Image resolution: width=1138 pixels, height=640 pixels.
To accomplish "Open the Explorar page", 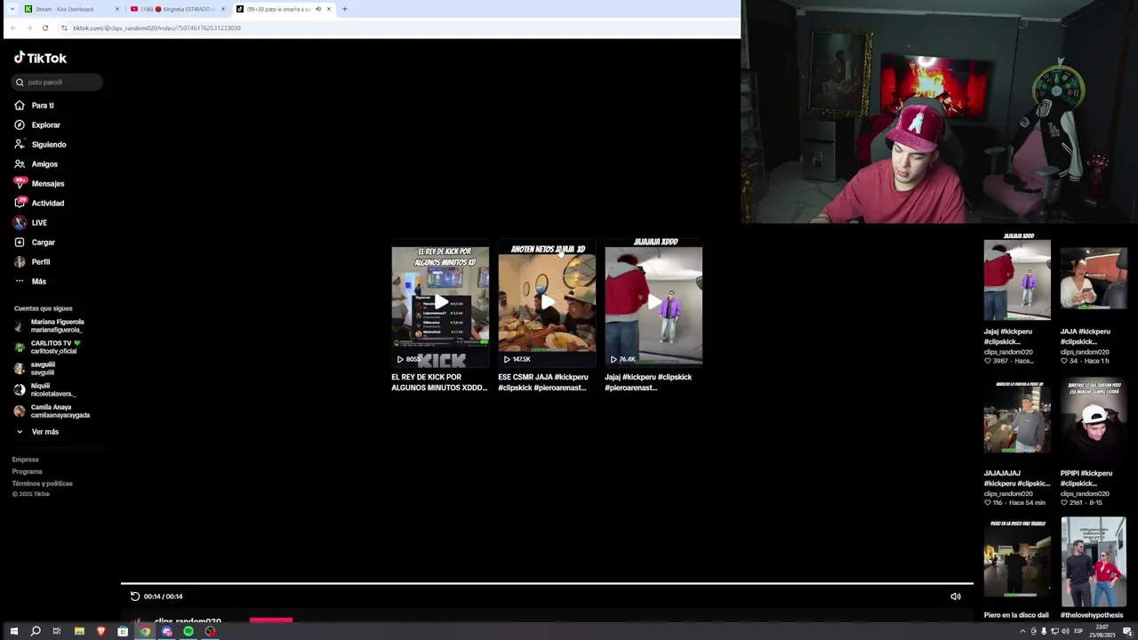I will (46, 124).
